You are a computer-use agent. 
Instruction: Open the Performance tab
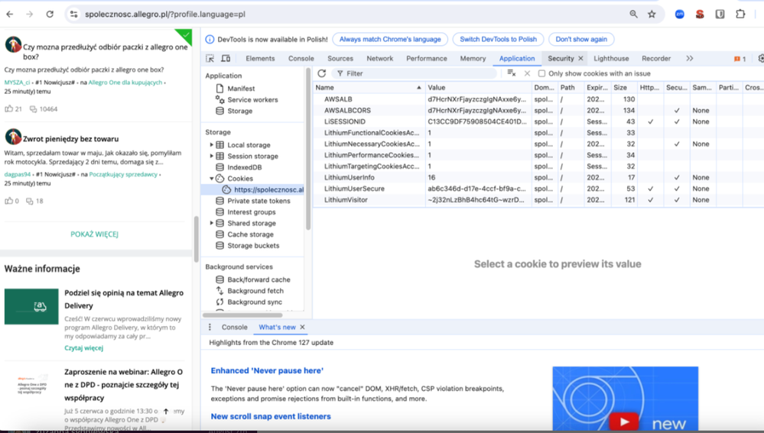pos(426,58)
